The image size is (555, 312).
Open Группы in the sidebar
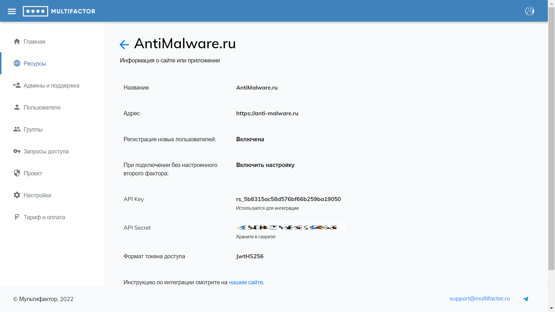click(x=33, y=129)
